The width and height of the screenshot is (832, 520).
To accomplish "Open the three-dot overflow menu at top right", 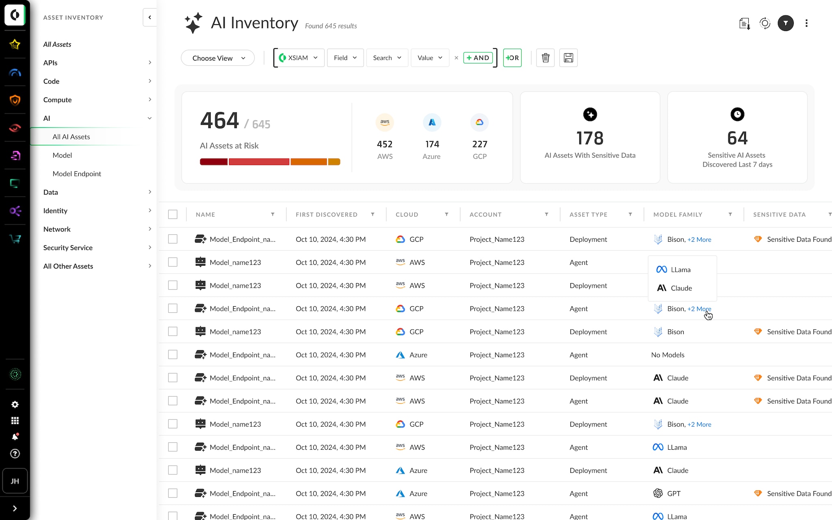I will click(807, 23).
